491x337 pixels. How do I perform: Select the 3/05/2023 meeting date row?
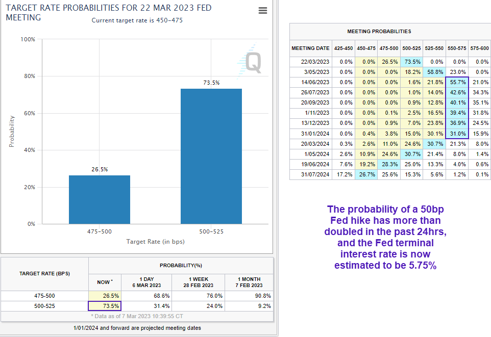390,72
